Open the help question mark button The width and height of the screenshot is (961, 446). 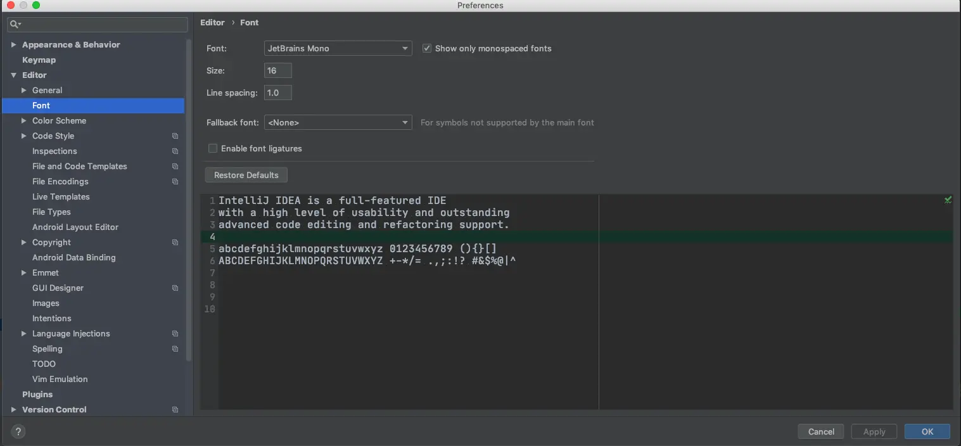[18, 432]
